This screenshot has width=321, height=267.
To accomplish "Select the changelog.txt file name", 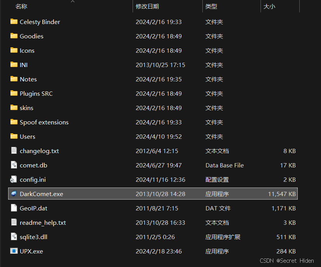I will tap(39, 151).
